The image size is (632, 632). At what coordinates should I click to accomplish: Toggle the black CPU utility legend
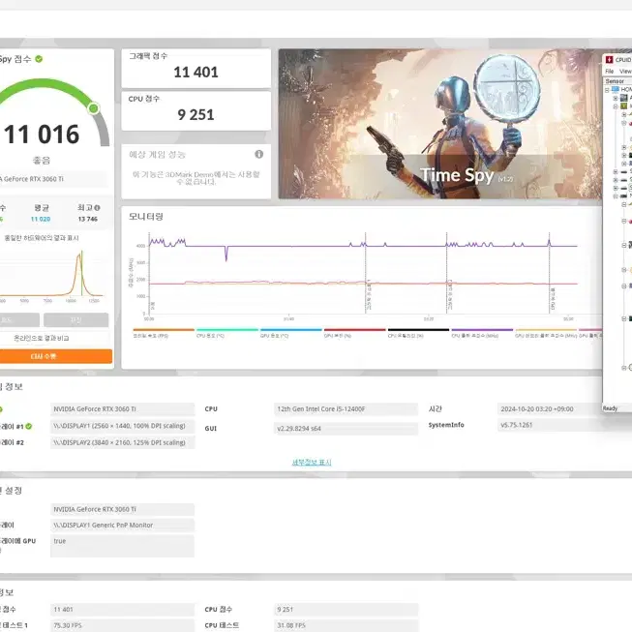[418, 333]
